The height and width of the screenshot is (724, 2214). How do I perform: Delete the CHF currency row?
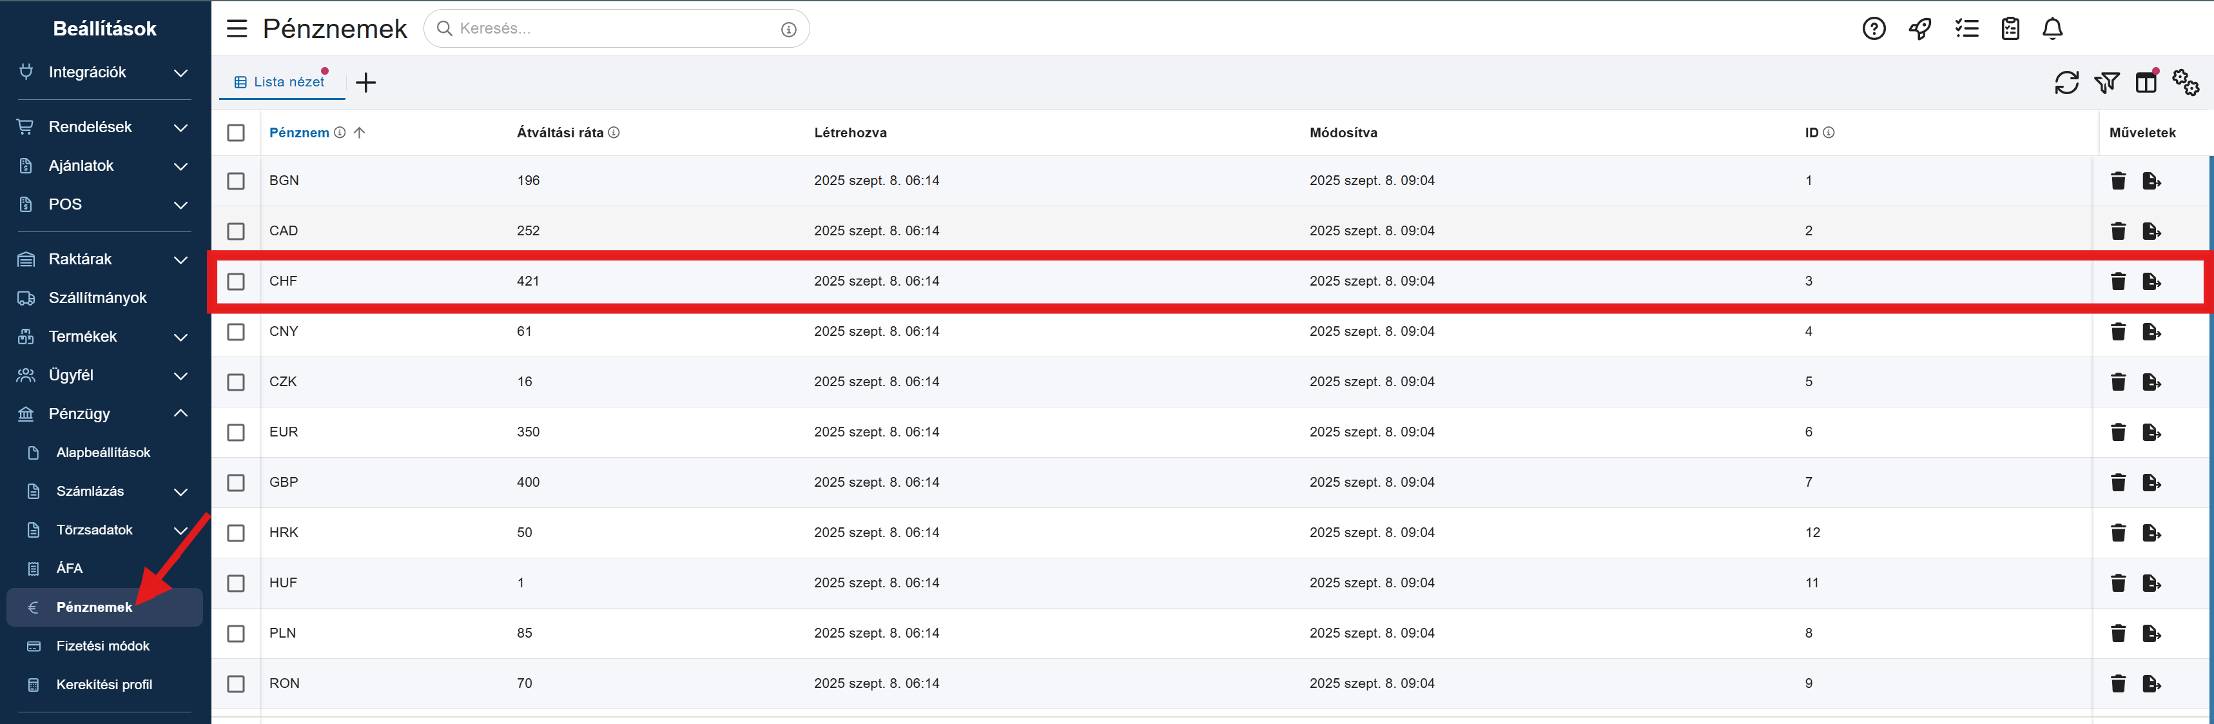[2118, 281]
